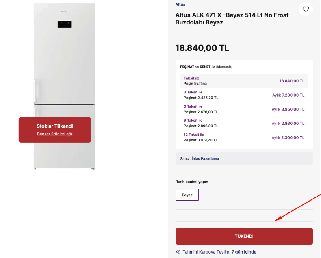Viewport: 321px width, 258px height.
Task: Open the Altus brand link
Action: [x=180, y=4]
